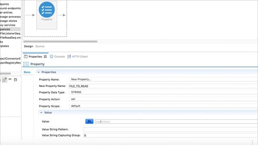Select the sequences folder in tree
This screenshot has width=258, height=145.
tap(5, 29)
